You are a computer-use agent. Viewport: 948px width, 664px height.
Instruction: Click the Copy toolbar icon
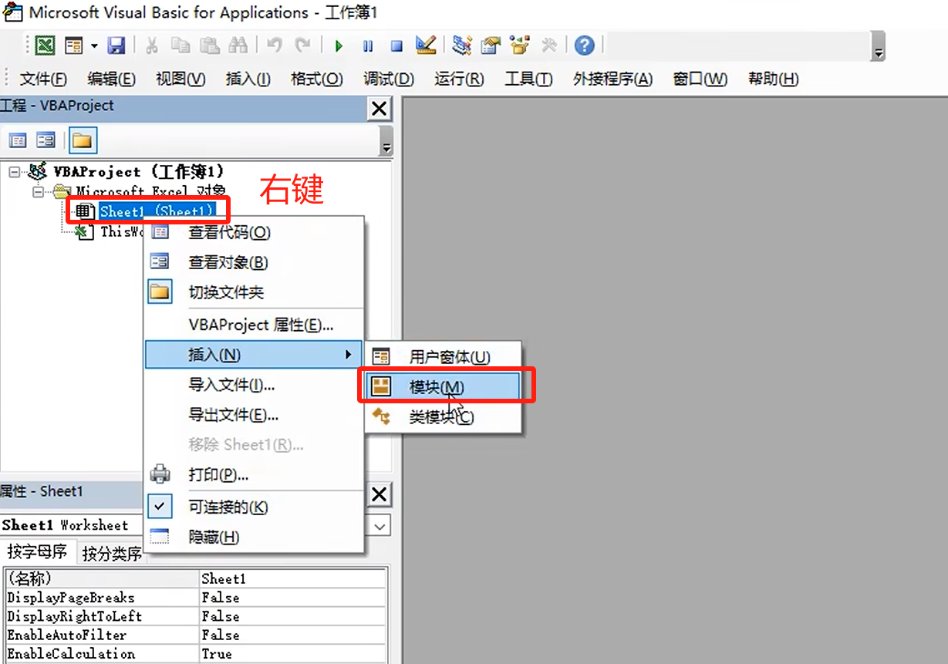(x=180, y=46)
